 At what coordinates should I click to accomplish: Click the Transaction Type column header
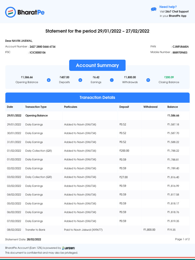pyautogui.click(x=36, y=107)
